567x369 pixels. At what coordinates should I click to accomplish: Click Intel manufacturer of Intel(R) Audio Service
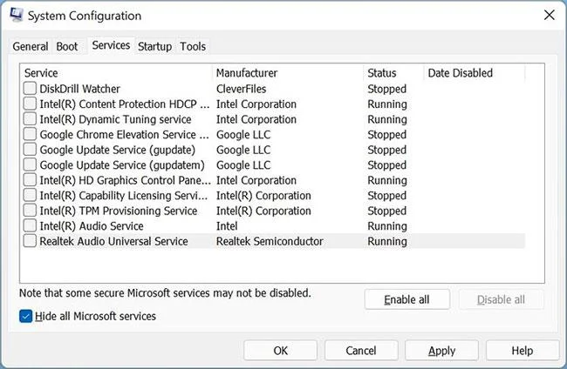tap(227, 225)
